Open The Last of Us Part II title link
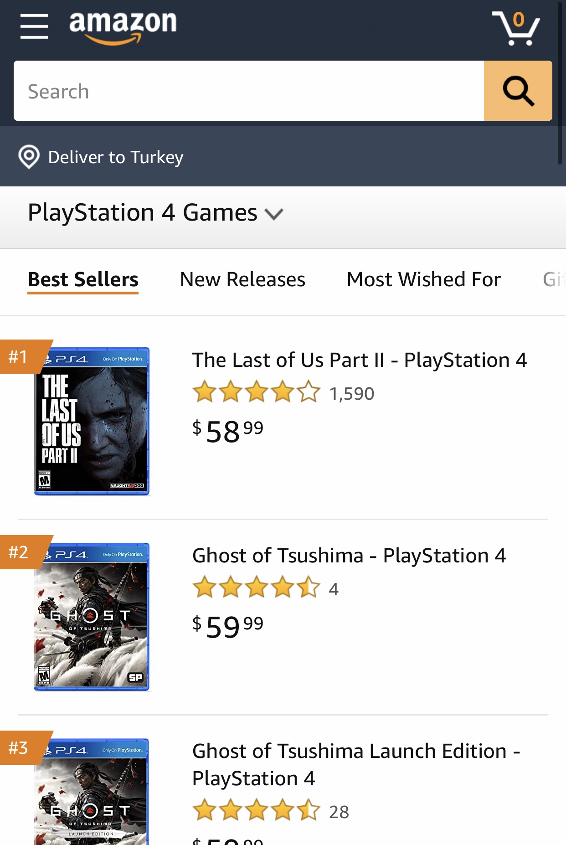The height and width of the screenshot is (845, 566). (360, 360)
